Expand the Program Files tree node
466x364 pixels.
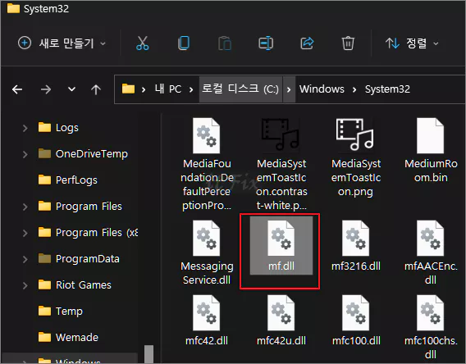tap(25, 207)
